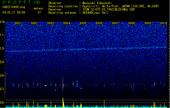Viewport: 170px width, 108px height.
Task: Click the 1.0 kHz axis label
Action: (x=2, y=49)
